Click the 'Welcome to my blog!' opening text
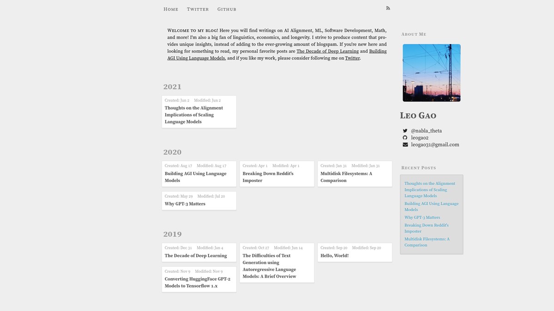 pos(193,30)
